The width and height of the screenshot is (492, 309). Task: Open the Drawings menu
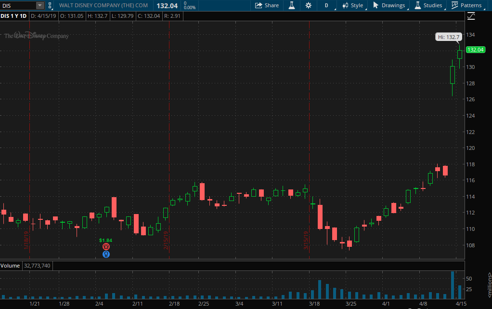click(x=389, y=5)
